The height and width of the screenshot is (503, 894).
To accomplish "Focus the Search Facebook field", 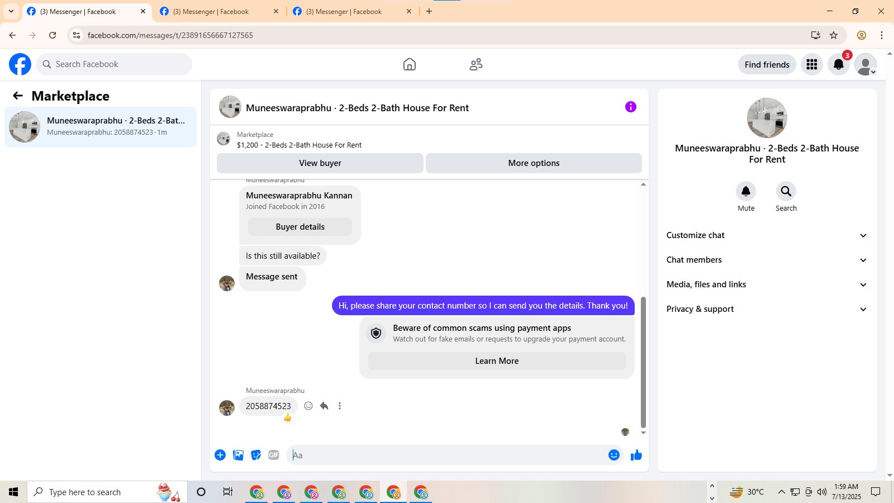I will pyautogui.click(x=115, y=64).
